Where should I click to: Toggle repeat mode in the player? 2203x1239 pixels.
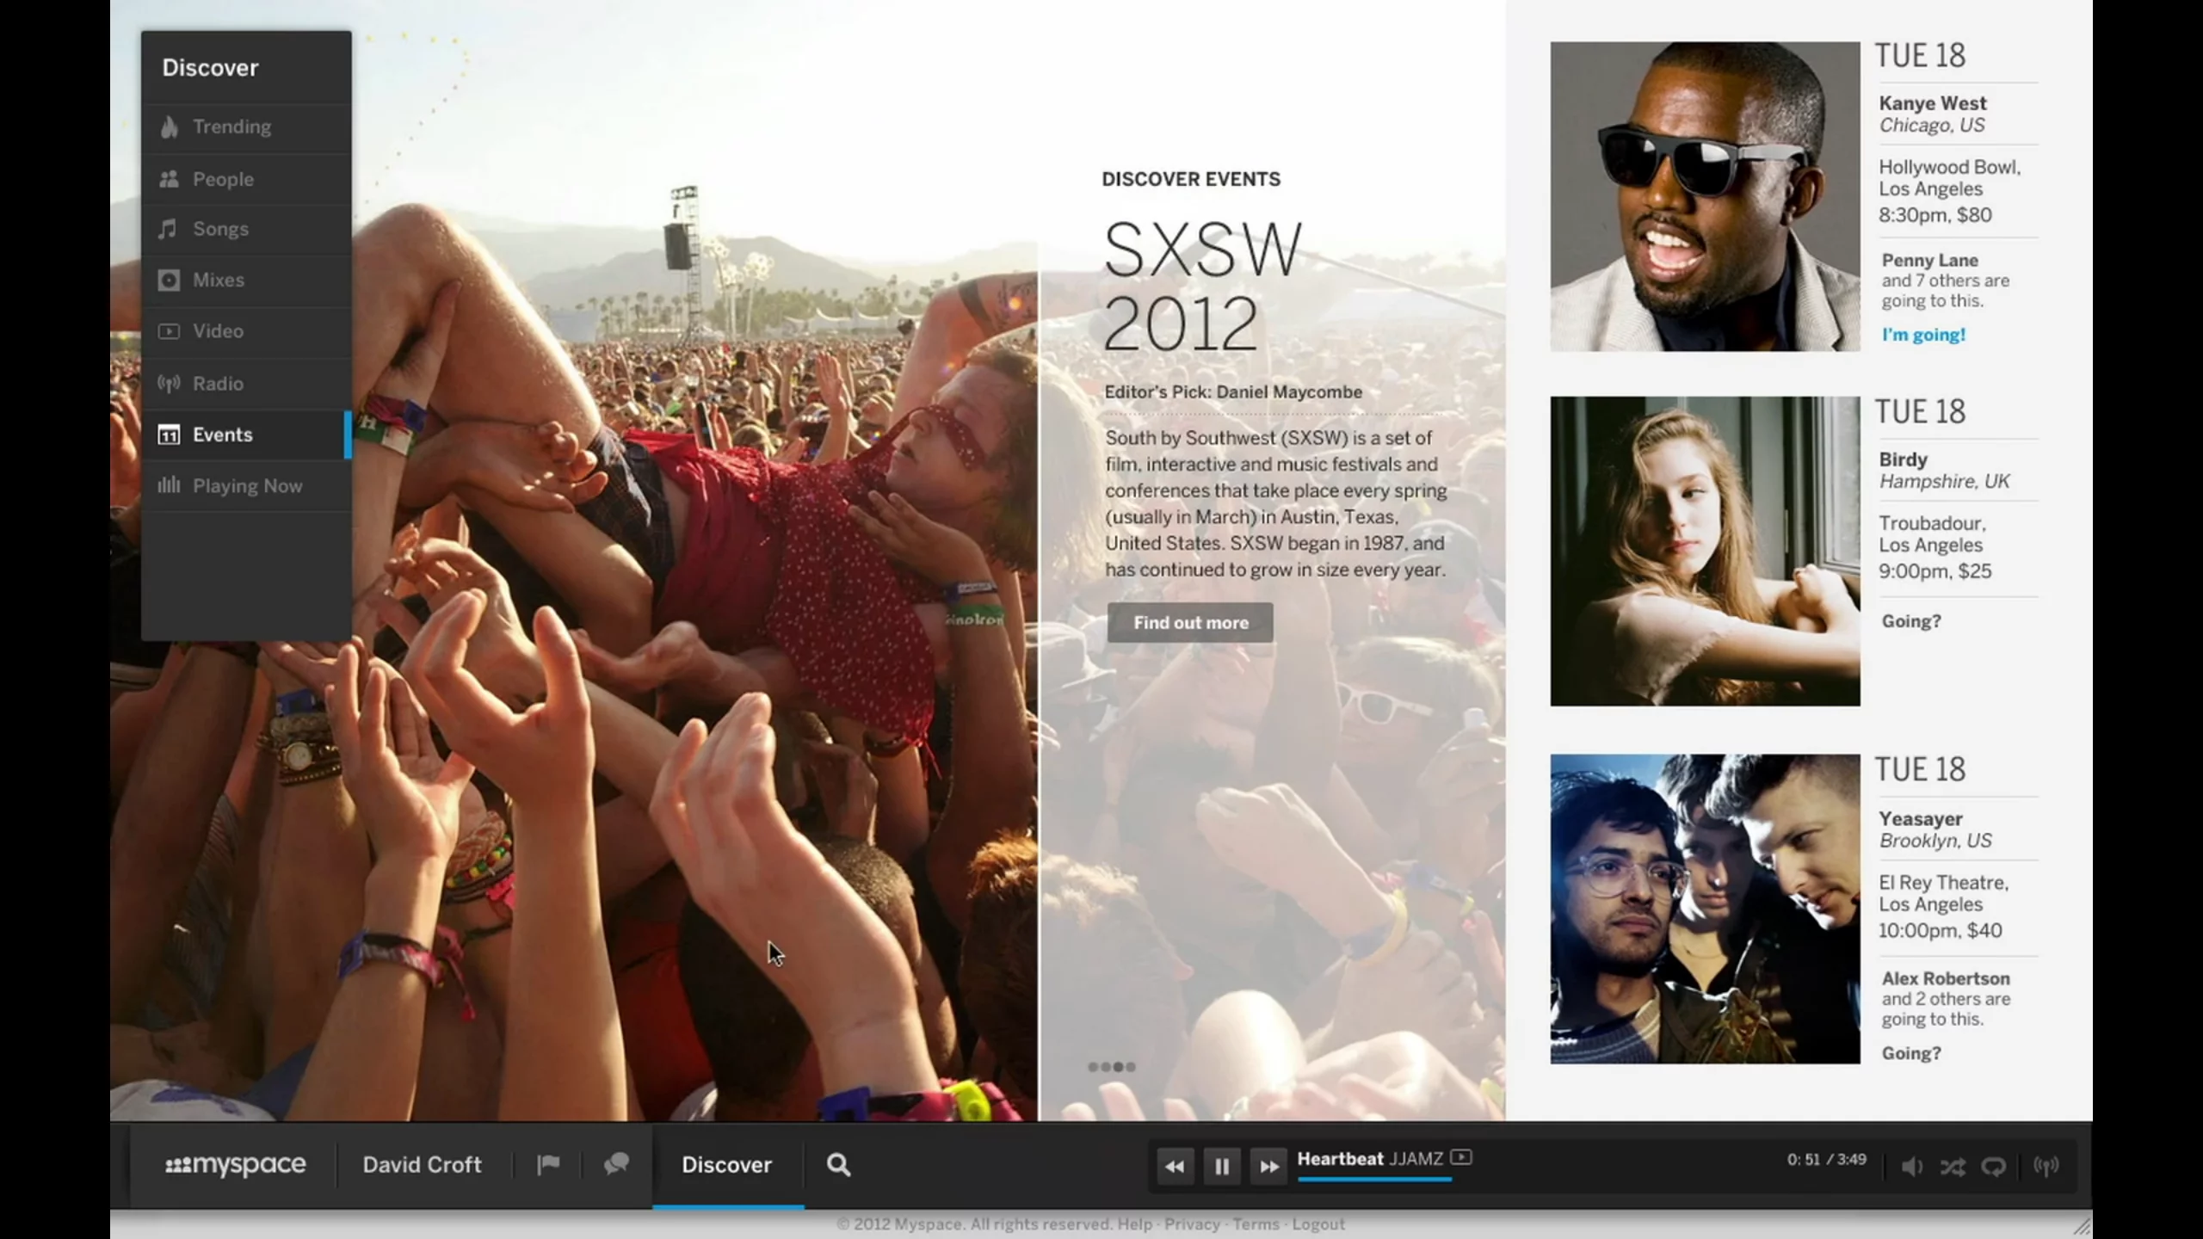[x=1995, y=1166]
